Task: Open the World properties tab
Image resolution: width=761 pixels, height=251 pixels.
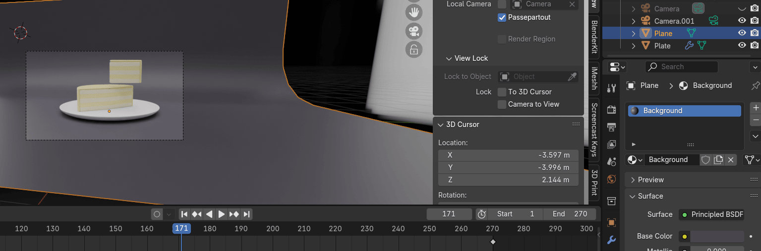Action: [x=612, y=179]
